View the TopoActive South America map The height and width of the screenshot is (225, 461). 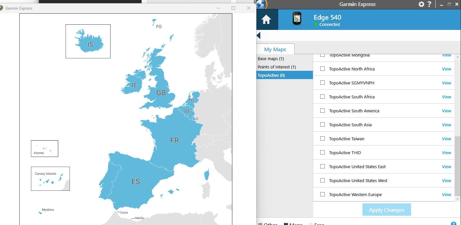point(446,111)
